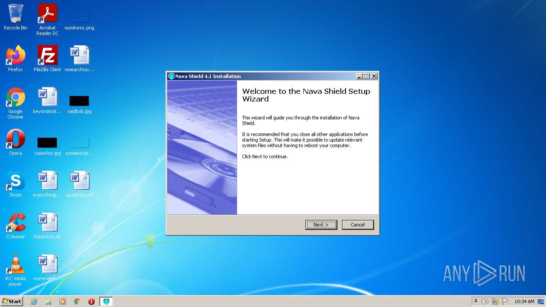Show hidden tray icons arrow

[476, 301]
